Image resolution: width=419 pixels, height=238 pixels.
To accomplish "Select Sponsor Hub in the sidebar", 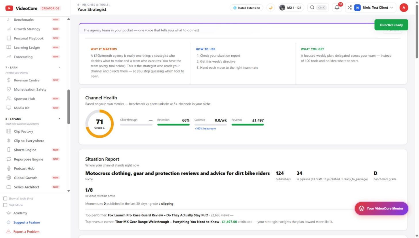I will (33, 99).
